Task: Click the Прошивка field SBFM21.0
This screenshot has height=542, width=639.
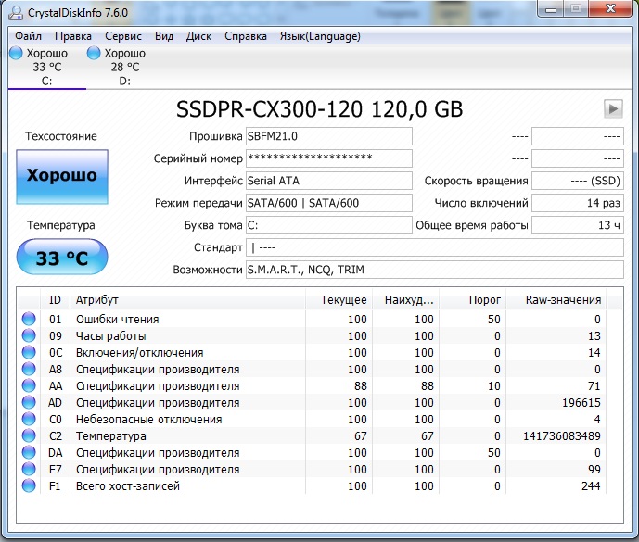Action: (329, 136)
